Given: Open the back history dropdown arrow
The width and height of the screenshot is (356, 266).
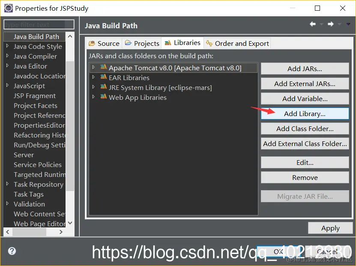Looking at the screenshot, I should (321, 24).
